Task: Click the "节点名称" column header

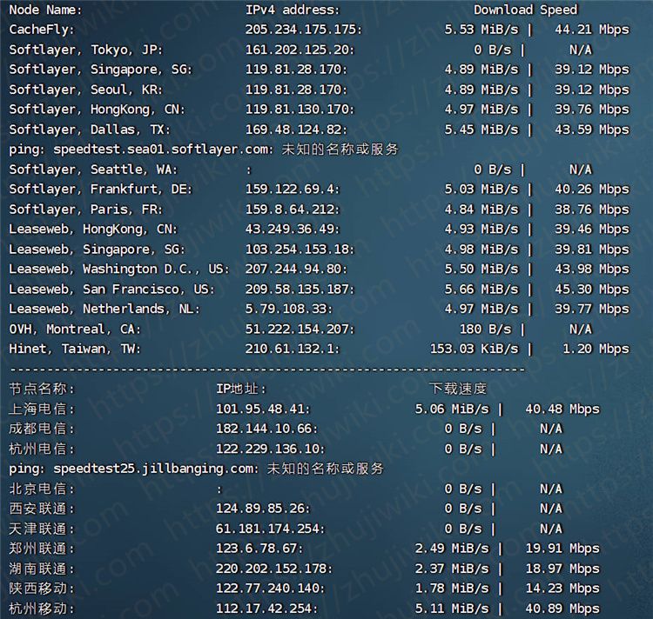Action: [x=42, y=389]
